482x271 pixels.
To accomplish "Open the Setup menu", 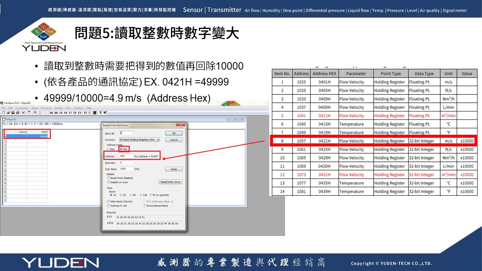I will [35, 108].
